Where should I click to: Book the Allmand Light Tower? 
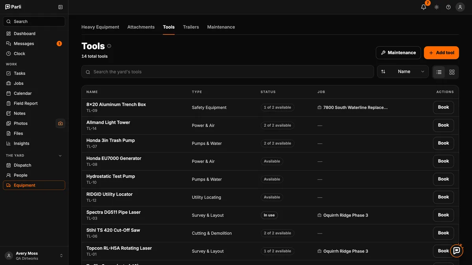(443, 125)
